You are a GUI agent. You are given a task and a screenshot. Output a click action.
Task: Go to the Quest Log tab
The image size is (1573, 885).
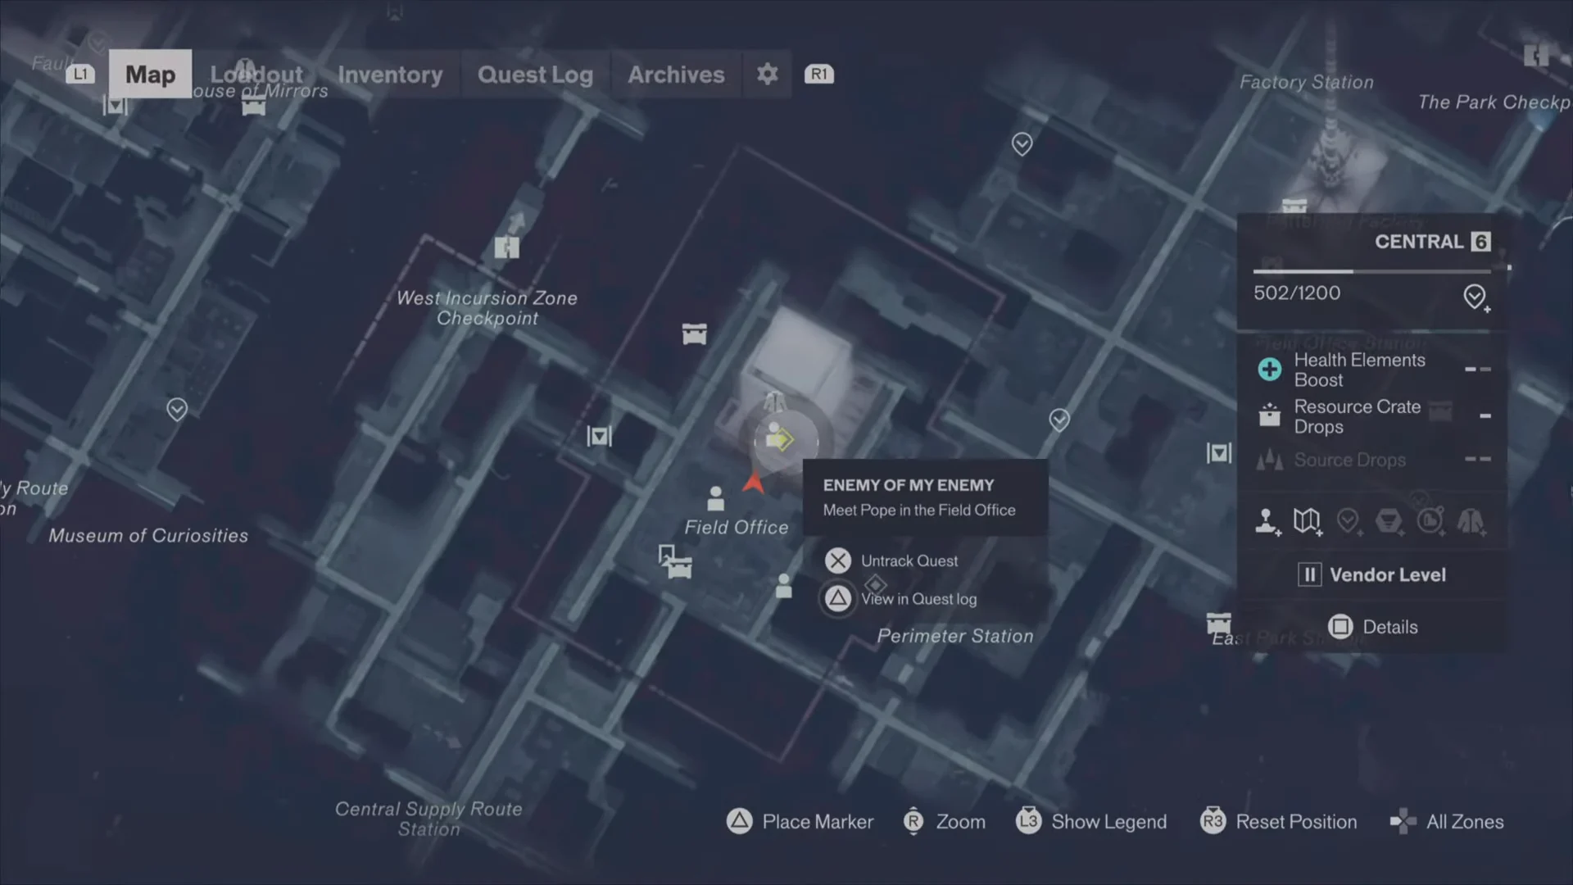tap(535, 74)
